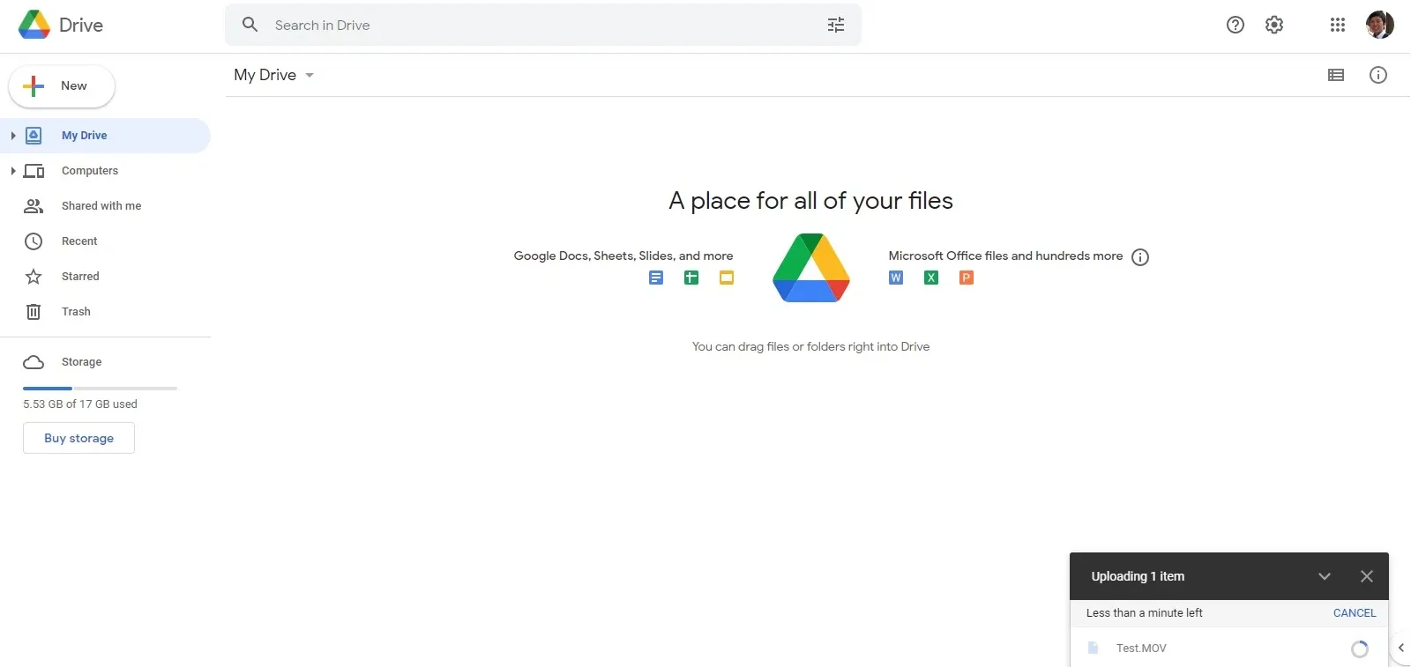Click the Google Sheets icon
The width and height of the screenshot is (1411, 667).
click(691, 278)
